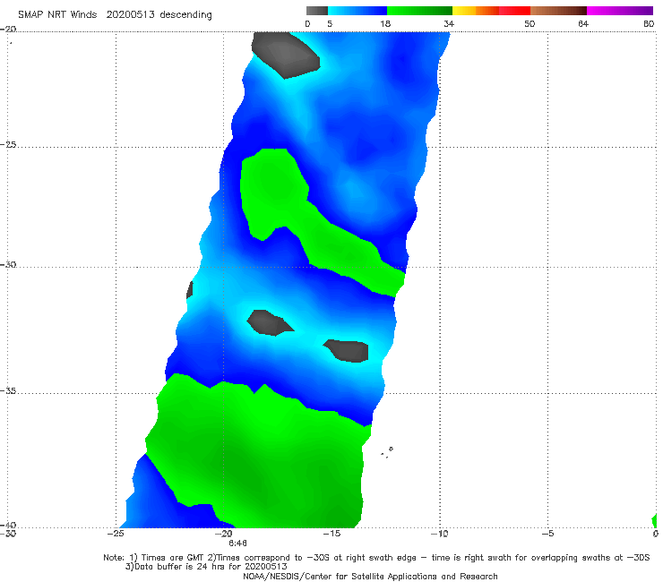663x582 pixels.
Task: Click the longitude axis label "-15"
Action: point(331,534)
